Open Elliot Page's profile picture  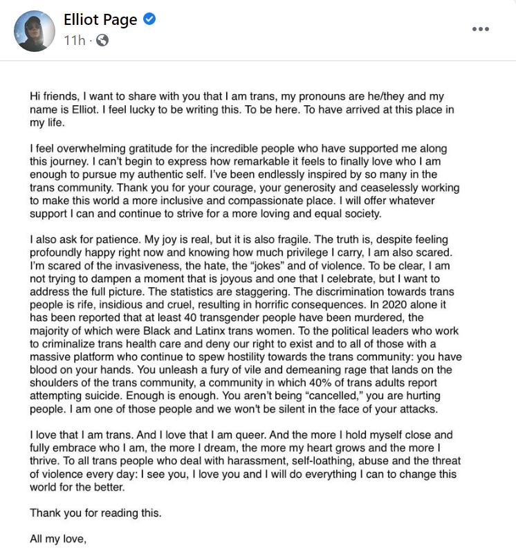(35, 31)
